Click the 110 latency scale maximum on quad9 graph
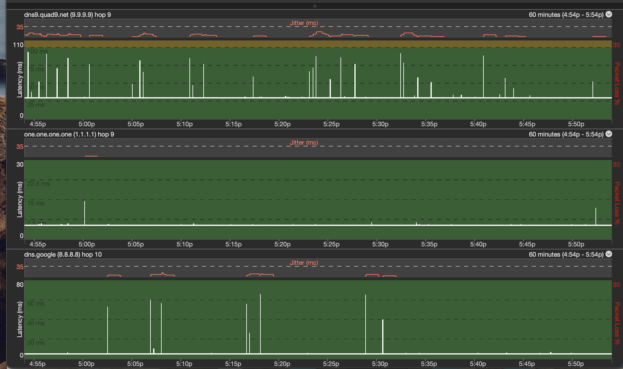 (18, 45)
